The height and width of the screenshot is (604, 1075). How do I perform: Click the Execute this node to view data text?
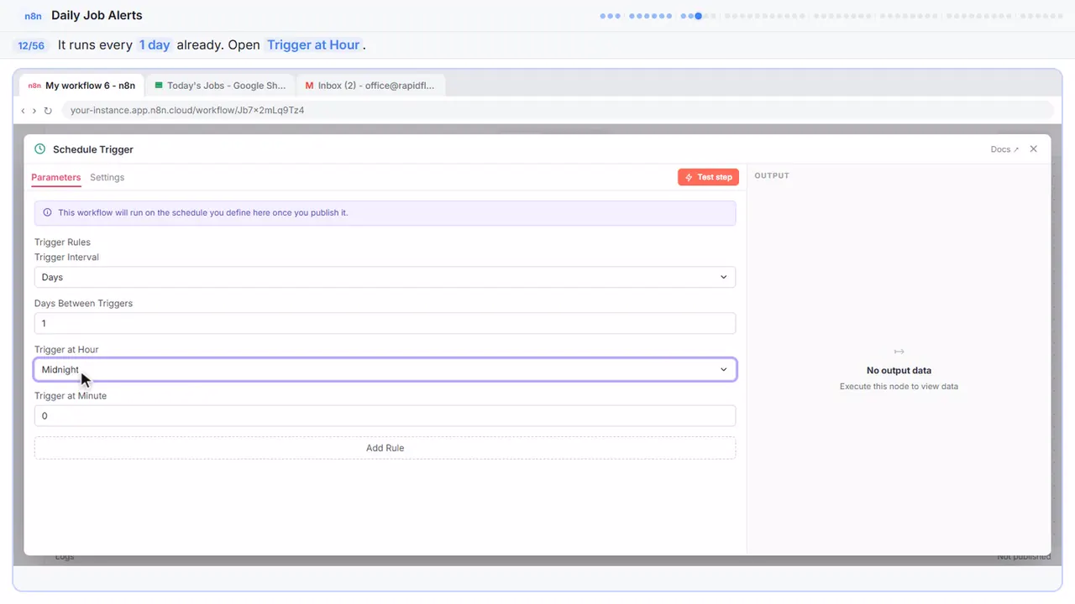[899, 387]
